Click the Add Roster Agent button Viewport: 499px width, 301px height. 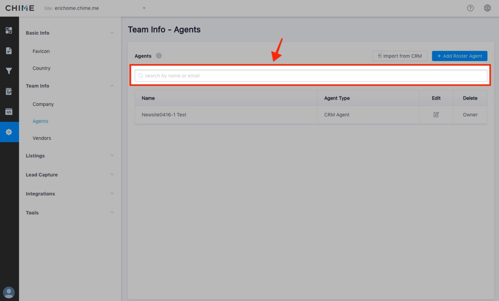point(459,56)
